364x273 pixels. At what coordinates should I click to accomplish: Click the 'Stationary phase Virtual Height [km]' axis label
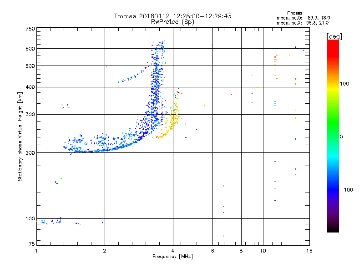[x=20, y=137]
